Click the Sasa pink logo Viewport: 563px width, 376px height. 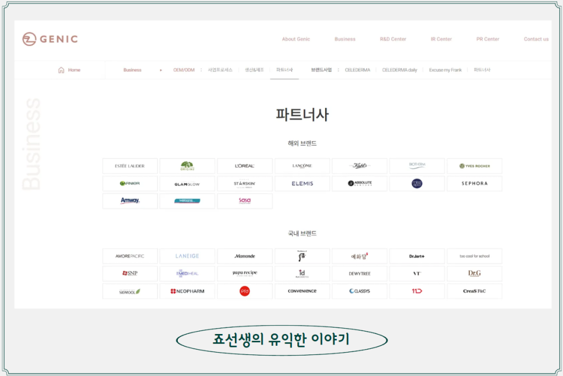click(x=245, y=201)
